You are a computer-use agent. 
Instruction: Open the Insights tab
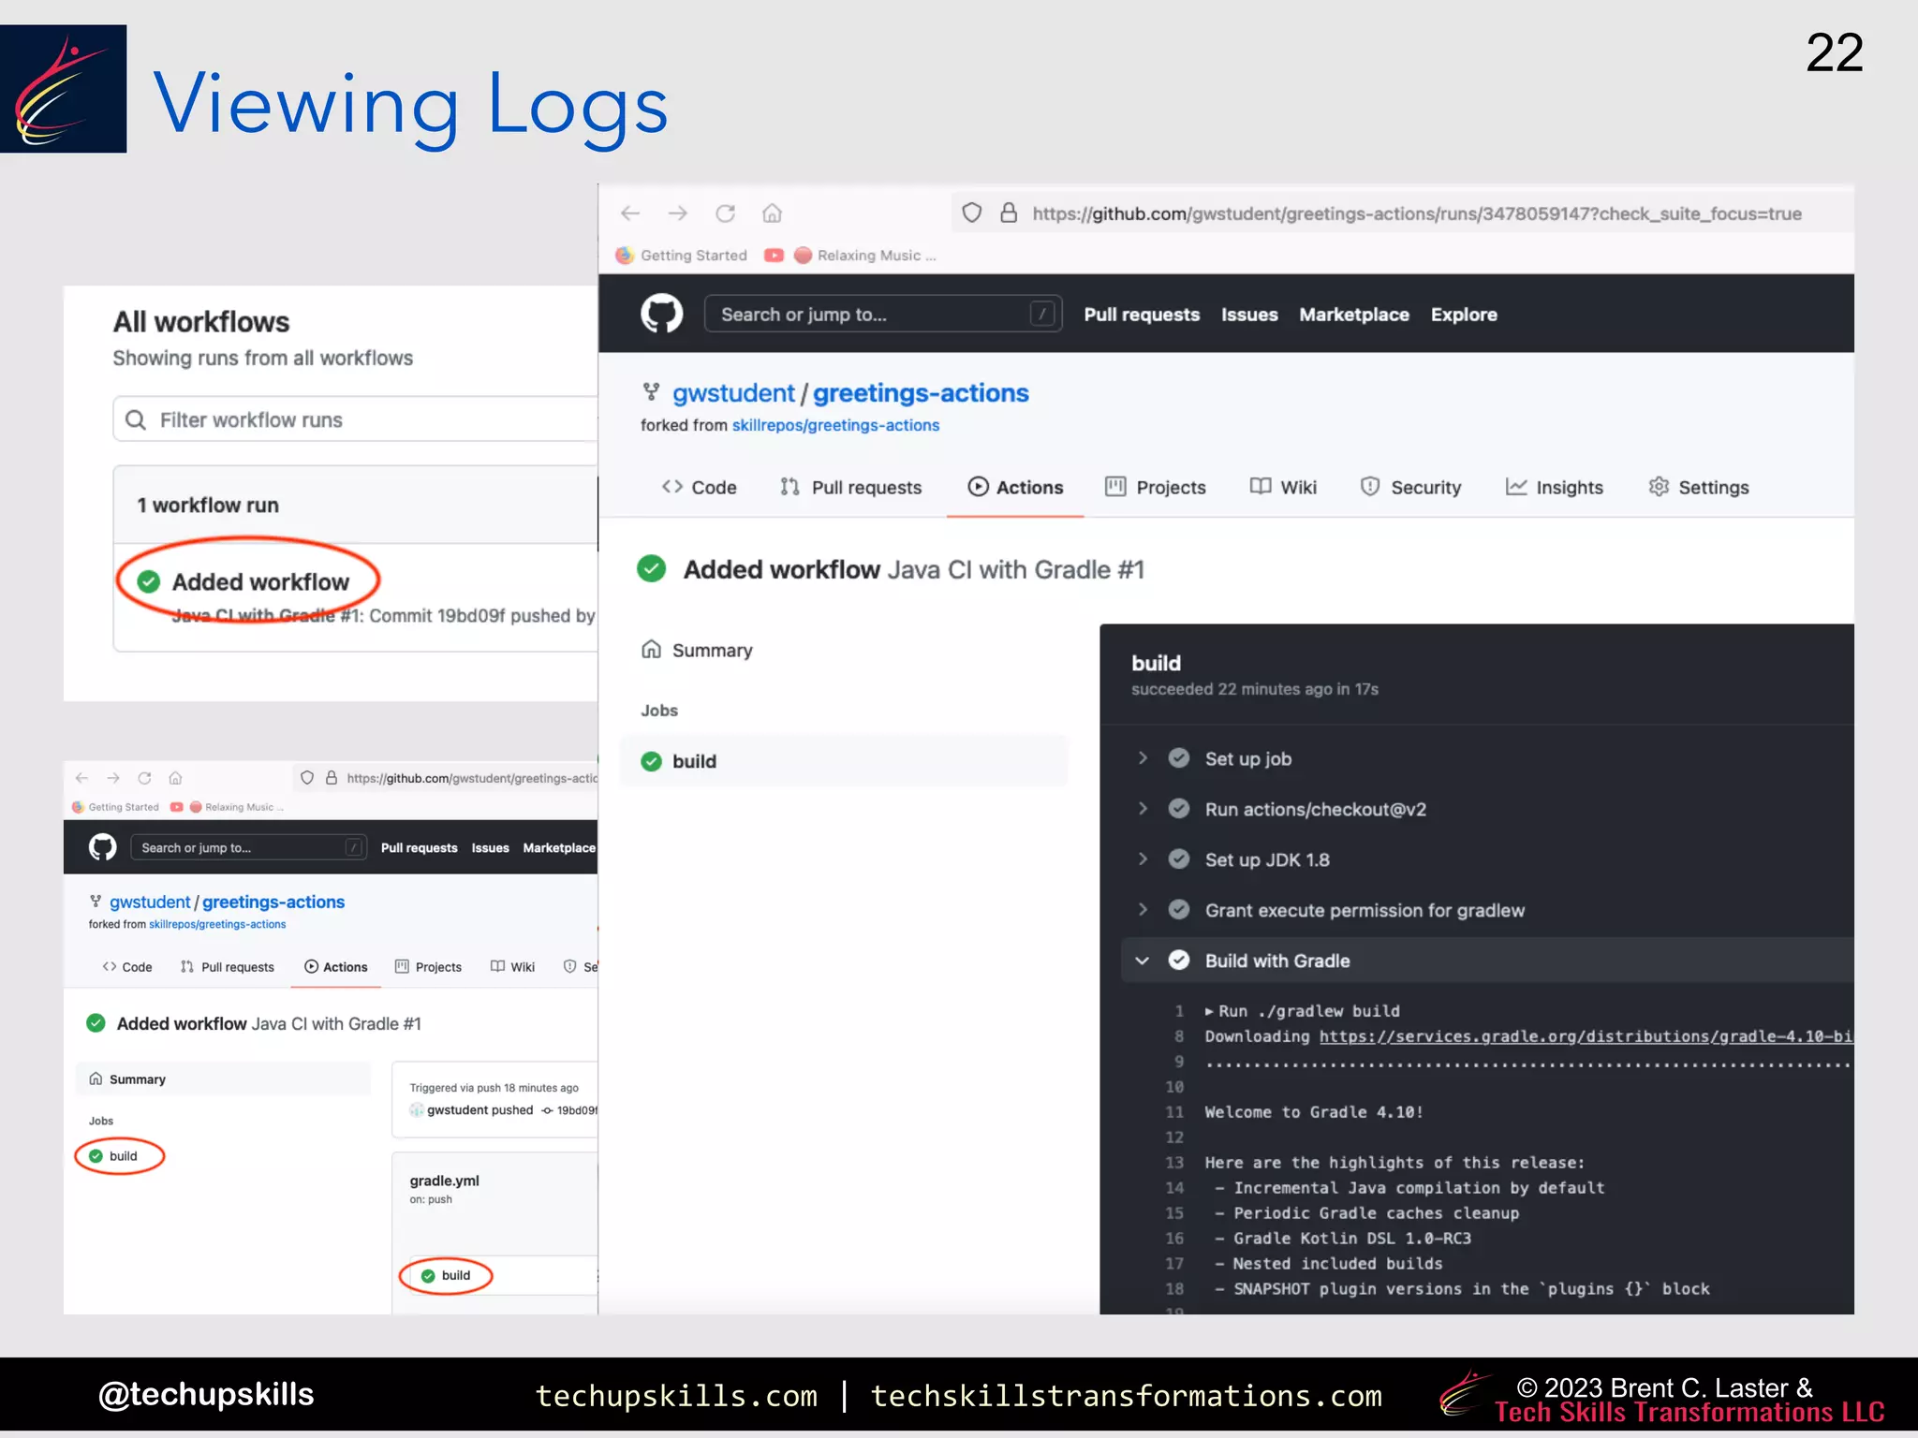click(1555, 487)
